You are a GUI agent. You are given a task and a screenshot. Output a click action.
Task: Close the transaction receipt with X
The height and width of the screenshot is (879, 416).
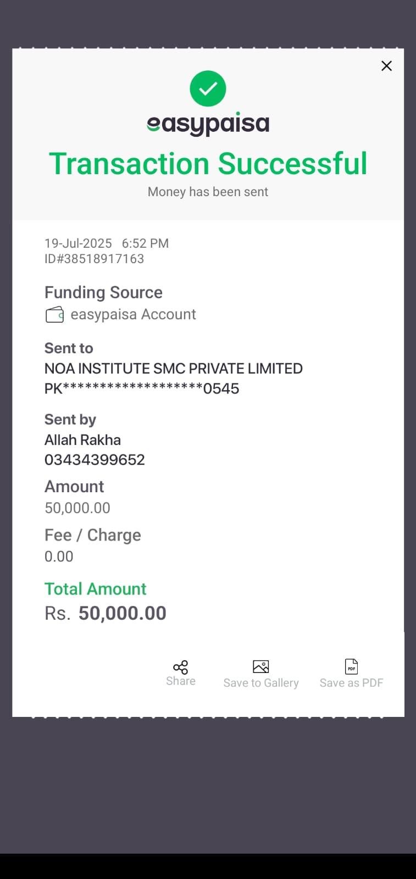coord(386,66)
